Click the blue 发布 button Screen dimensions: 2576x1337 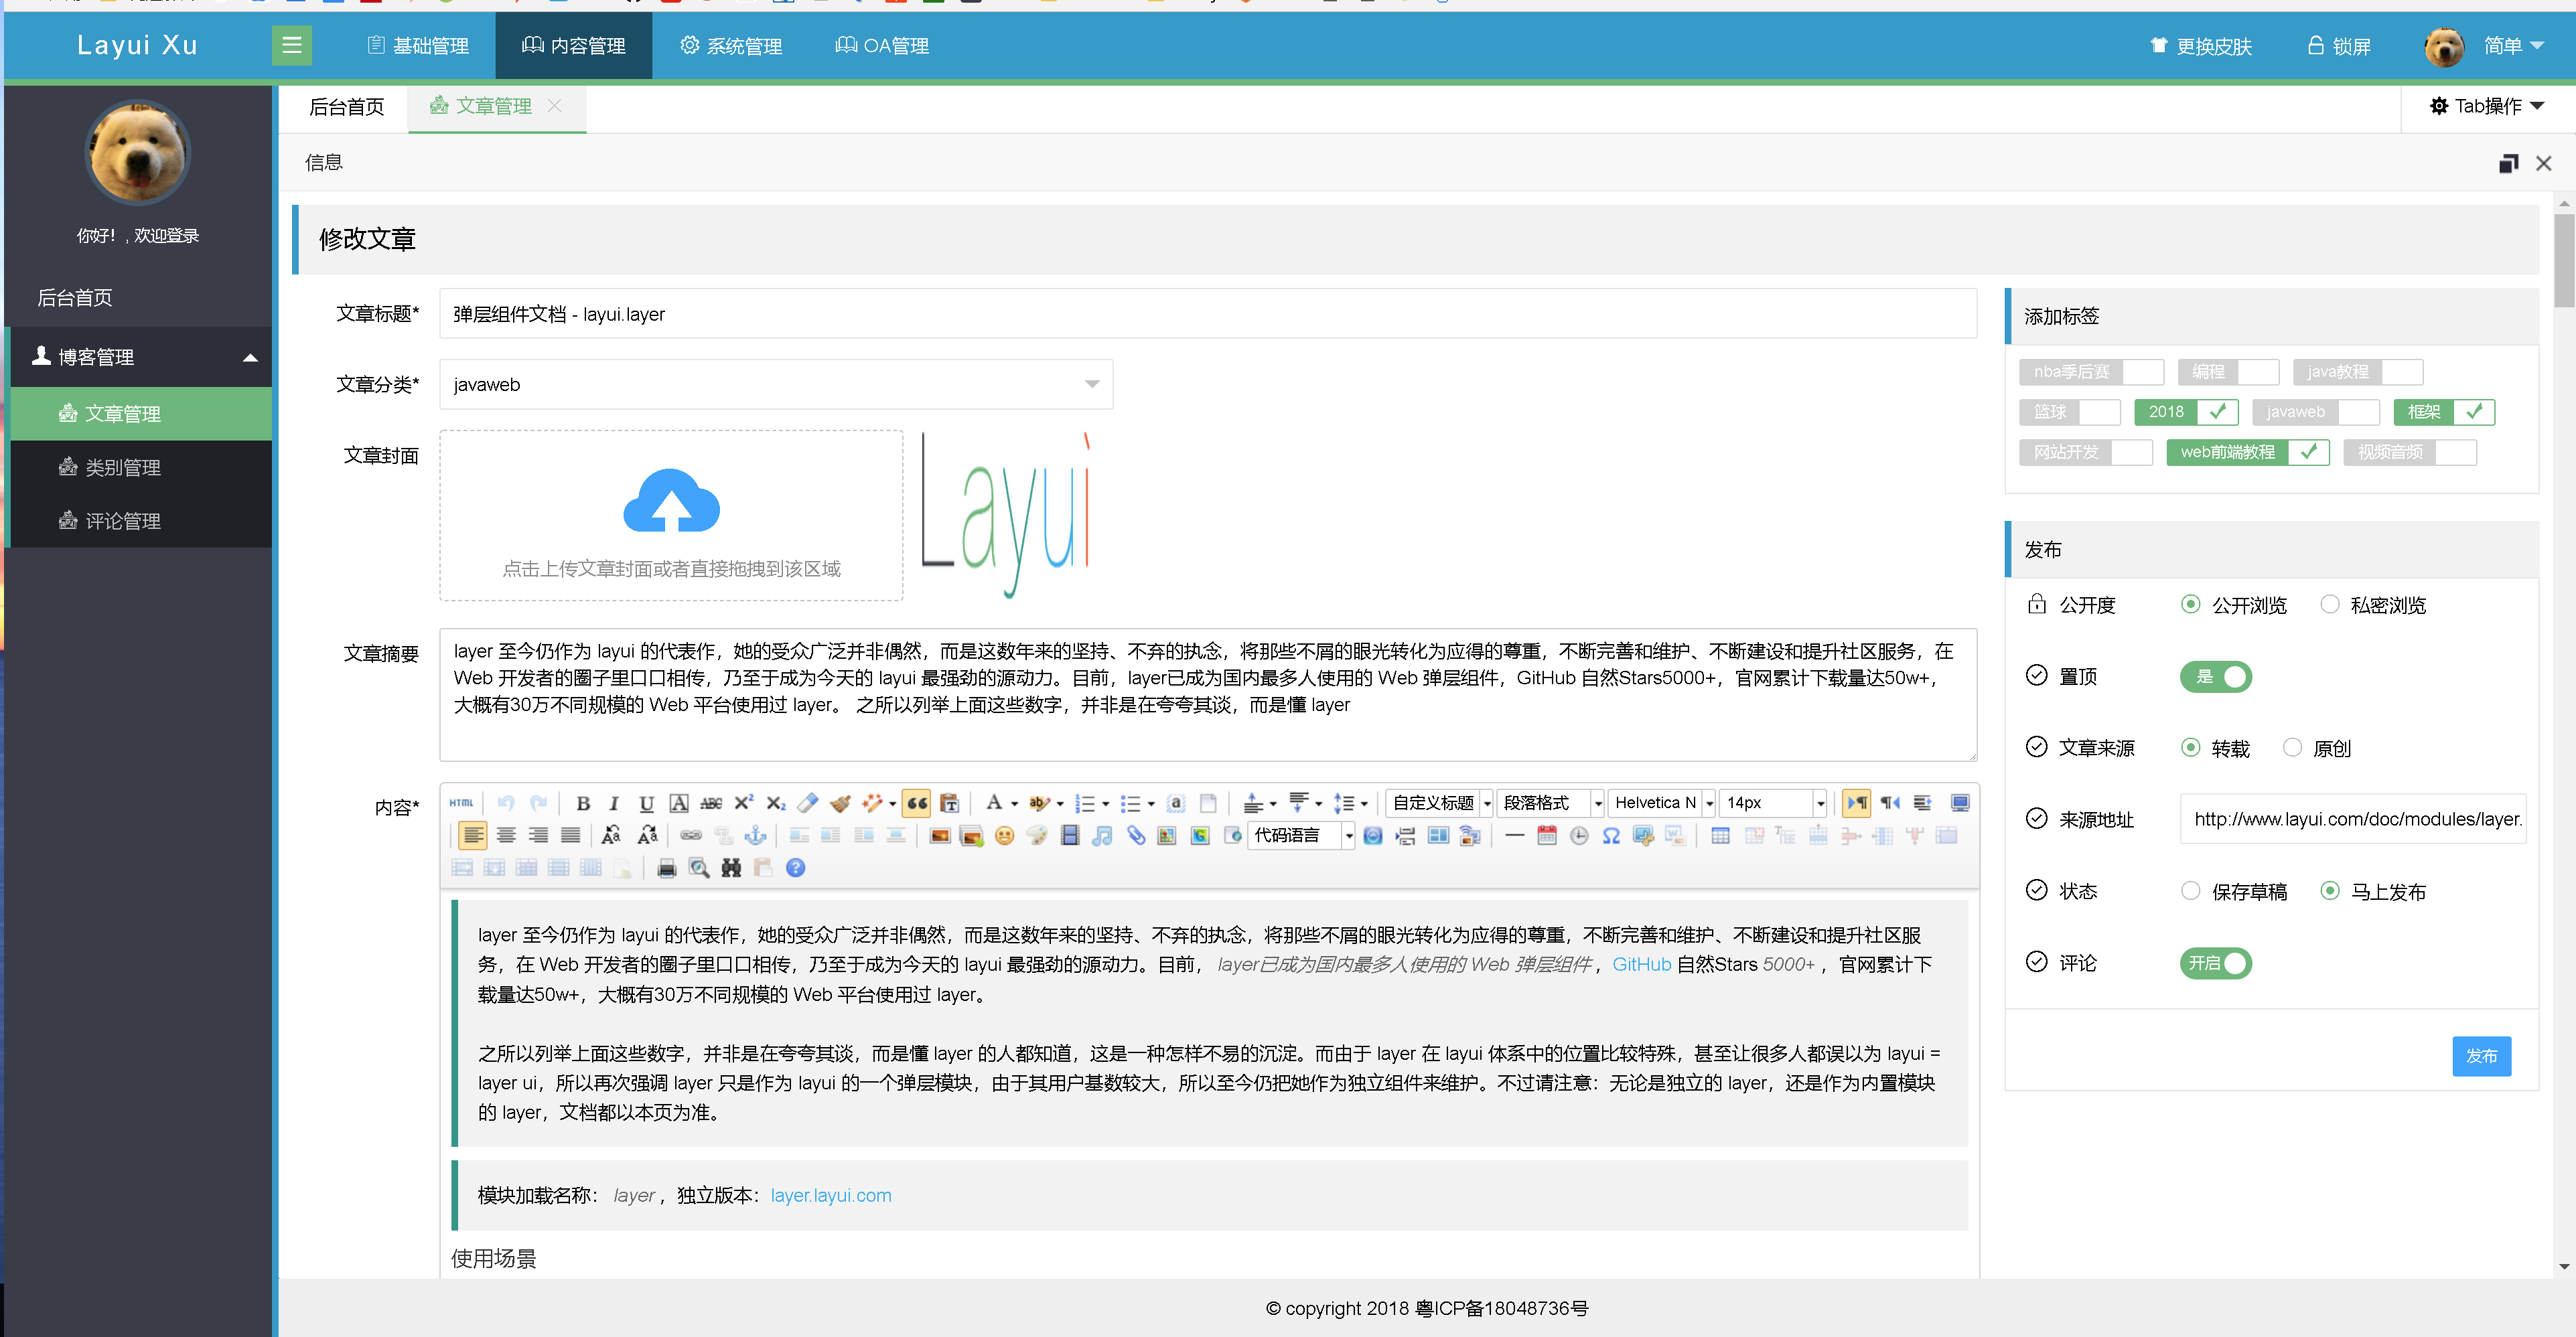pos(2481,1056)
